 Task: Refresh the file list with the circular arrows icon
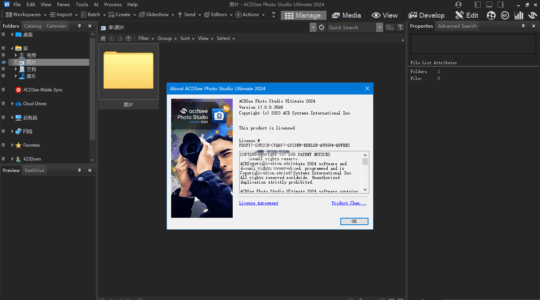[322, 27]
